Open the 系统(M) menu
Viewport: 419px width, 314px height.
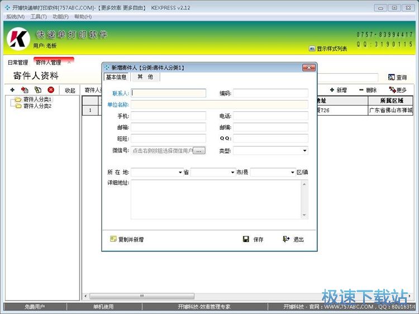click(x=15, y=17)
